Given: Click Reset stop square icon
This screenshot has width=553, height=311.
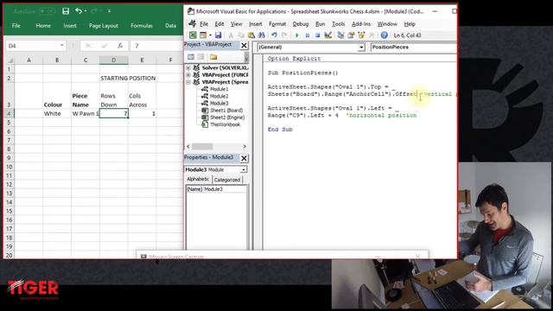Looking at the screenshot, I should coord(317,35).
